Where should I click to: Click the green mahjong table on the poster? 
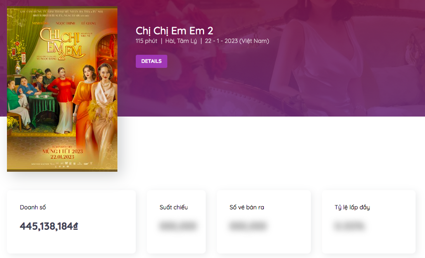point(42,107)
